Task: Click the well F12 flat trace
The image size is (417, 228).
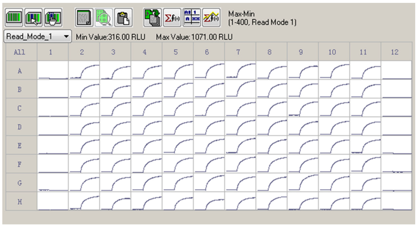Action: pyautogui.click(x=396, y=164)
